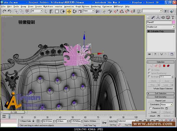Viewport: 177px width, 131px height.
Task: Click the Rotate tool icon
Action: (74, 11)
